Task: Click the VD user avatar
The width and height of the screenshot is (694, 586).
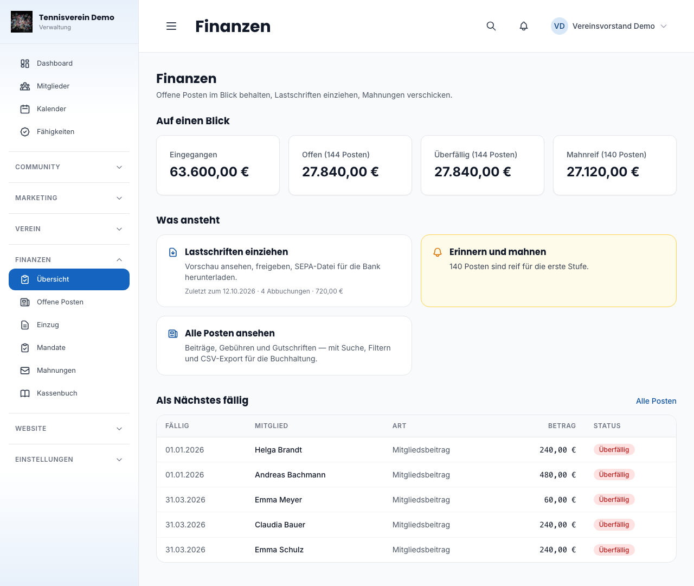Action: 560,26
